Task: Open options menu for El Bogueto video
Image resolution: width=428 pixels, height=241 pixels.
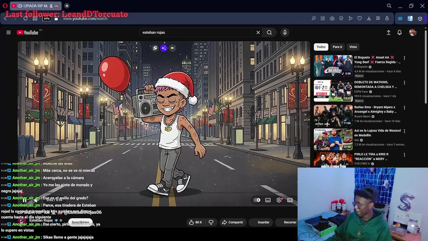Action: [x=404, y=58]
